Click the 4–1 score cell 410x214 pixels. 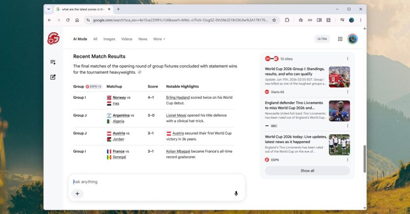(x=151, y=97)
